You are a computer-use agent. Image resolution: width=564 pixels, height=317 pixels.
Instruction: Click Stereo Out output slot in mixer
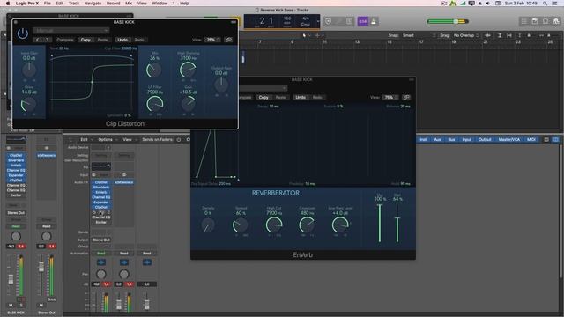(x=101, y=240)
